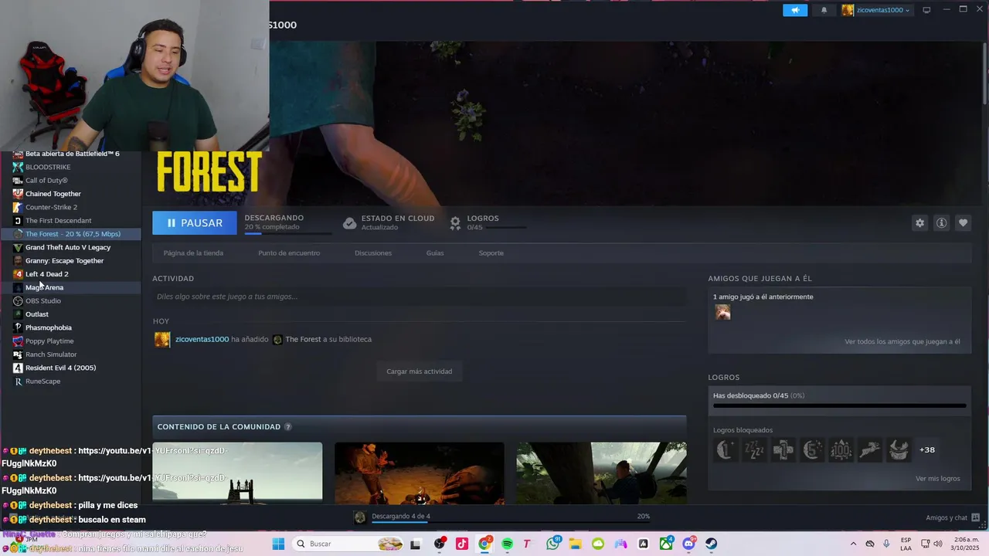Open Discusiones tab
This screenshot has width=989, height=556.
(x=373, y=253)
